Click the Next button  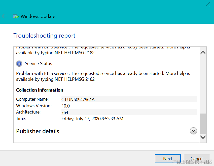(168, 158)
